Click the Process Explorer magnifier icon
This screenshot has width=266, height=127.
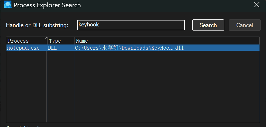8,5
